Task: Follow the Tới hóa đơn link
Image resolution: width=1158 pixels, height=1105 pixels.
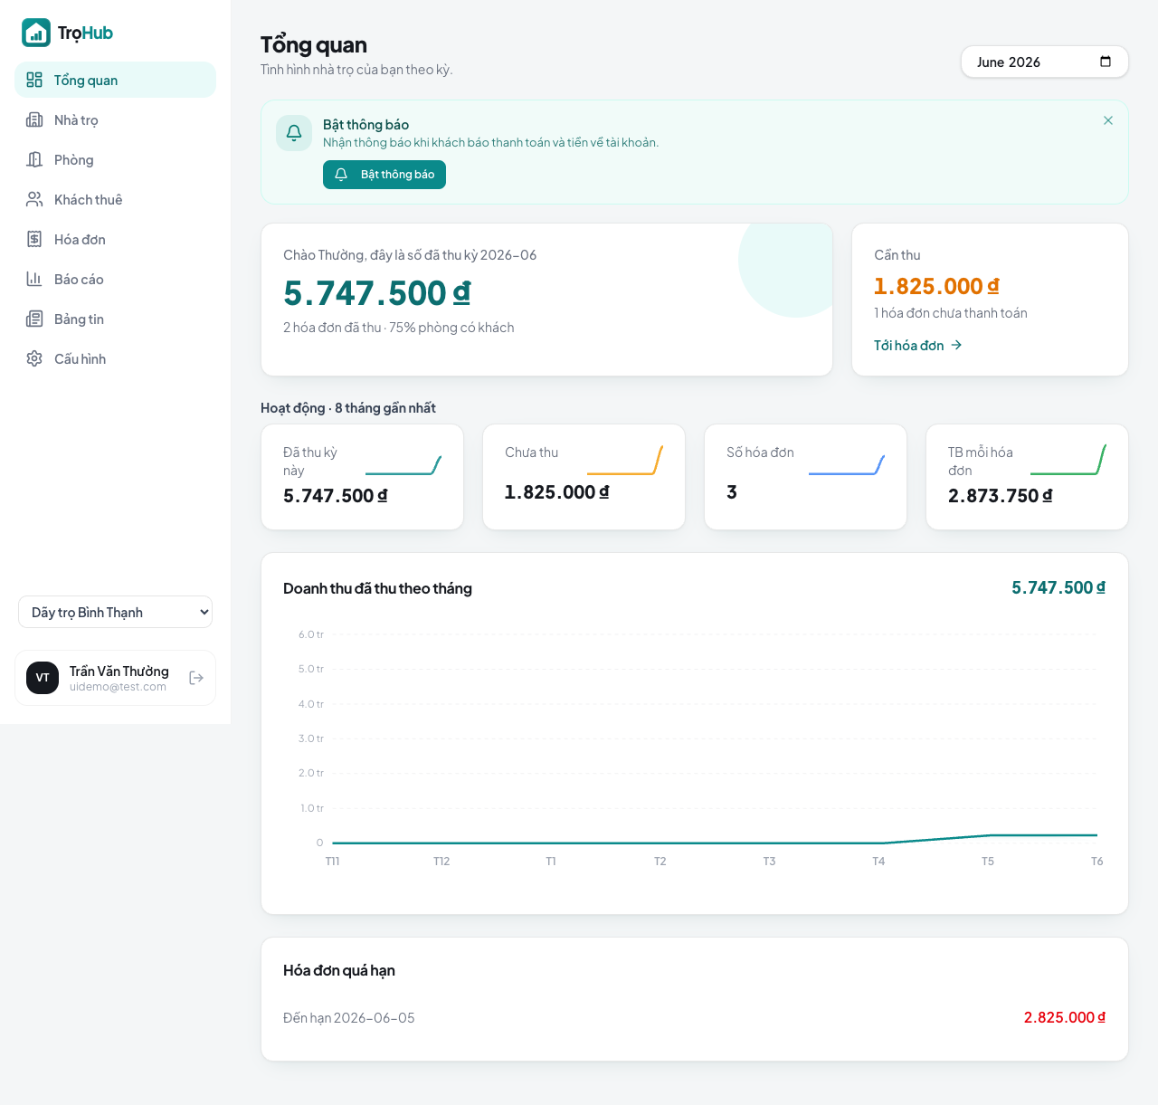Action: (x=918, y=345)
